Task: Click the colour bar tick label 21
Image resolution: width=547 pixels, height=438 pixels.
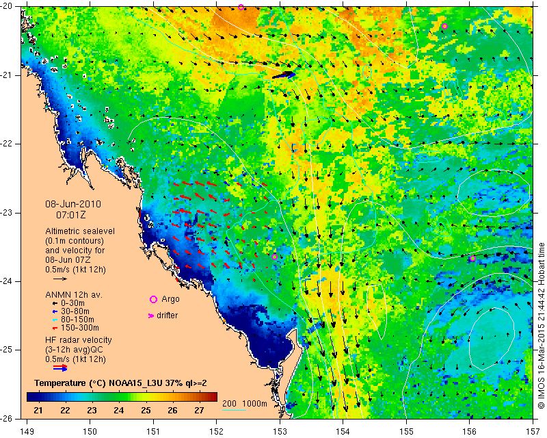Action: tap(38, 410)
